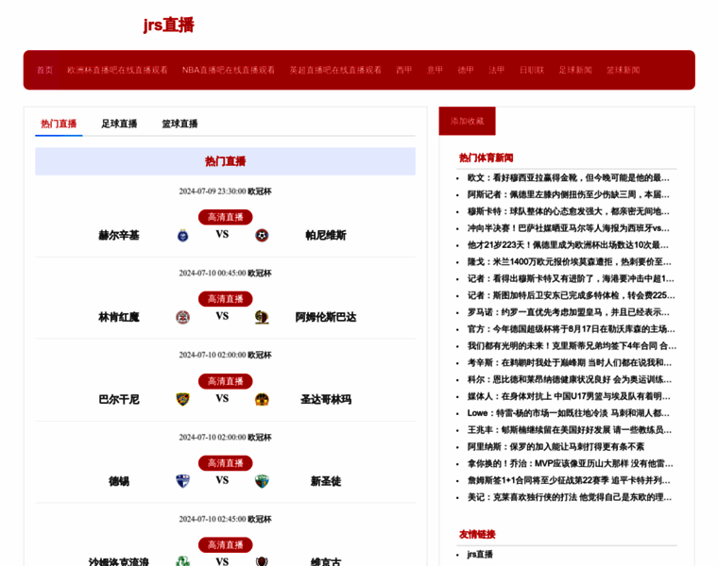
Task: Open jrs直播 under 友情链接
Action: [480, 555]
